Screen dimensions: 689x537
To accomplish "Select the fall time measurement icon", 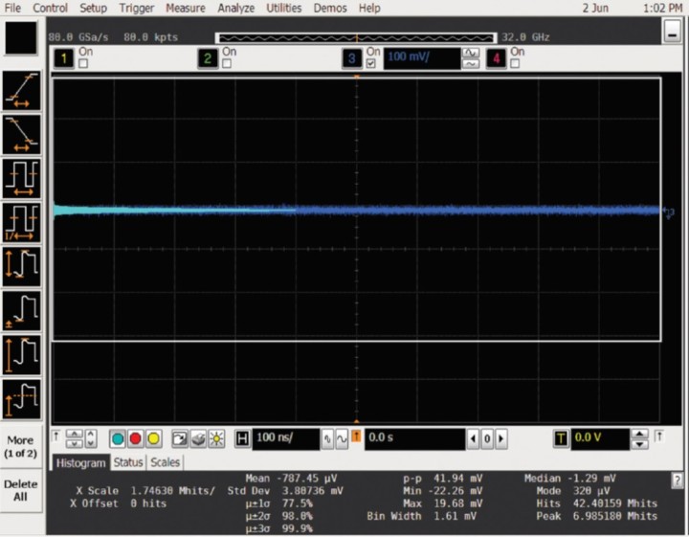I will (x=21, y=134).
